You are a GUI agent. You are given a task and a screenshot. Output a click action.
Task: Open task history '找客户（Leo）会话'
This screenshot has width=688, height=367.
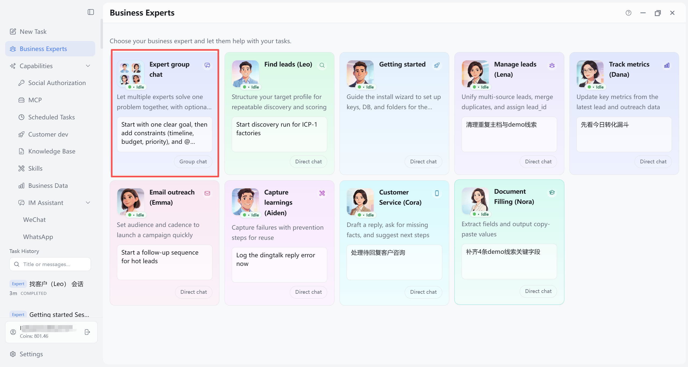(x=50, y=288)
